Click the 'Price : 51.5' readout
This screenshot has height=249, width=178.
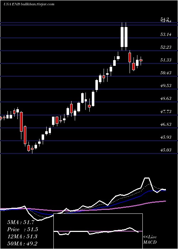pos(23,229)
